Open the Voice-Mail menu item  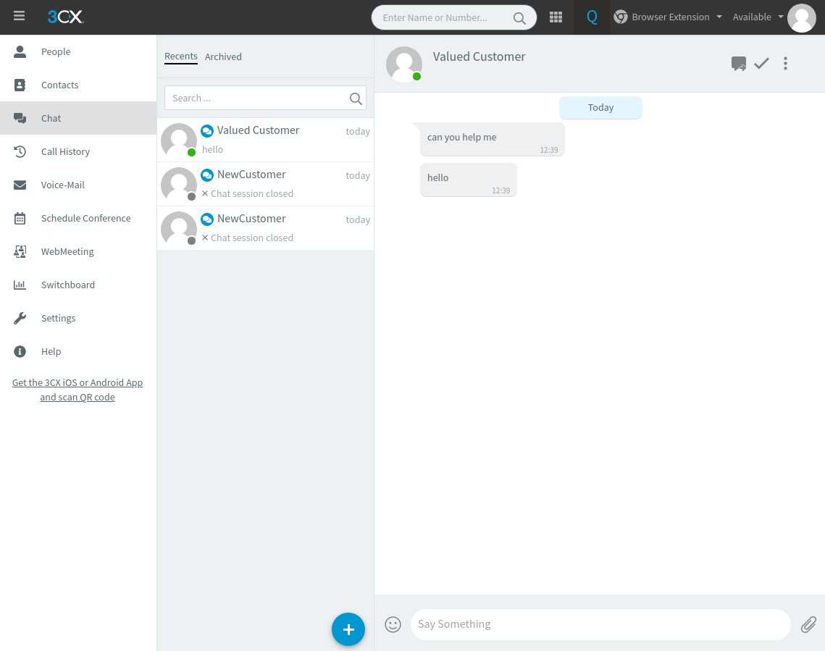tap(78, 185)
